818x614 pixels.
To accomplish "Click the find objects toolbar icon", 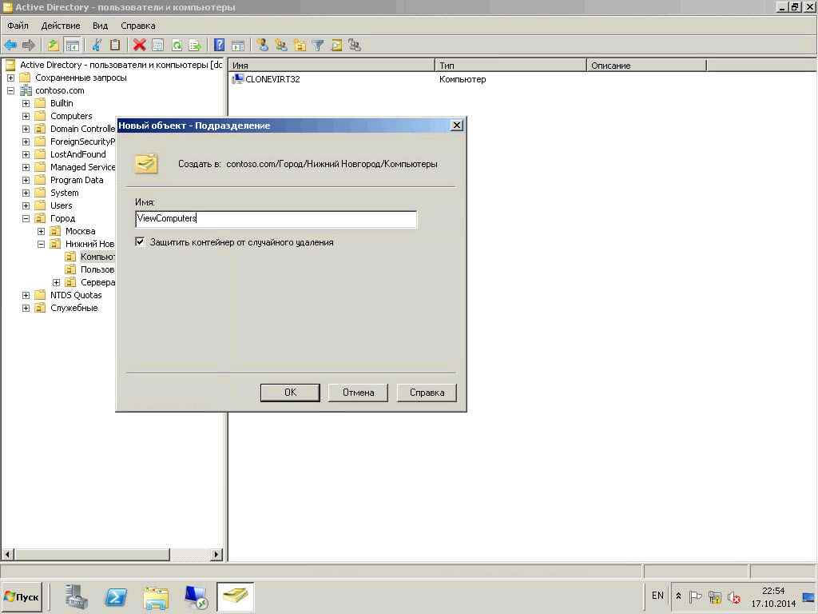I will click(x=336, y=46).
